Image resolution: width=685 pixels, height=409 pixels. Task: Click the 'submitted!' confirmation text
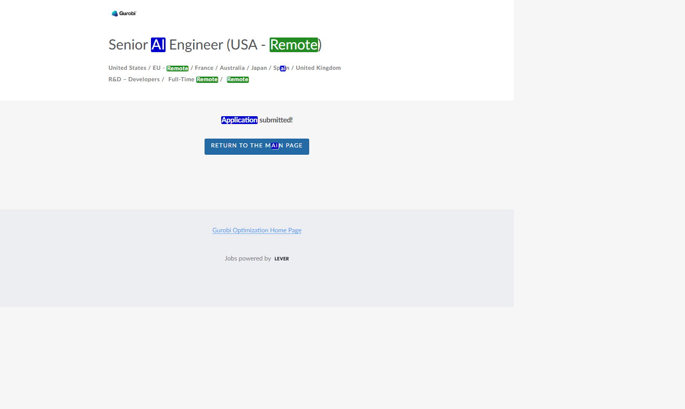276,120
